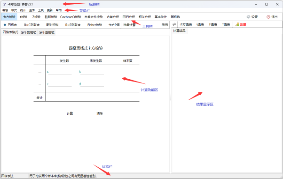Open the 基本统计 module

pyautogui.click(x=161, y=17)
